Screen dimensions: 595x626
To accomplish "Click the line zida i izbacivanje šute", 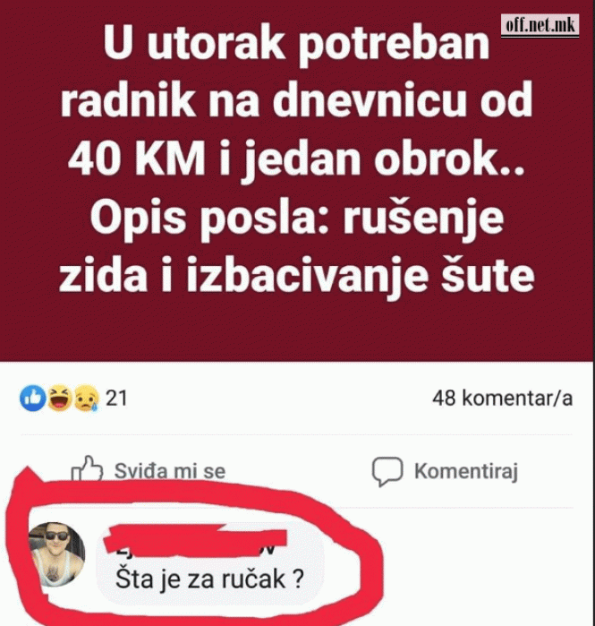I will click(296, 276).
